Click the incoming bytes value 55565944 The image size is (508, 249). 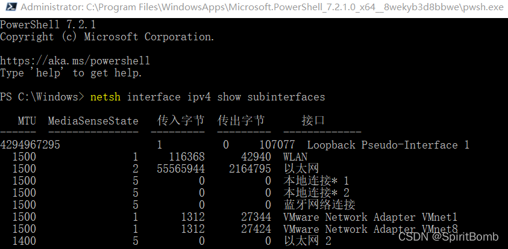pyautogui.click(x=181, y=169)
